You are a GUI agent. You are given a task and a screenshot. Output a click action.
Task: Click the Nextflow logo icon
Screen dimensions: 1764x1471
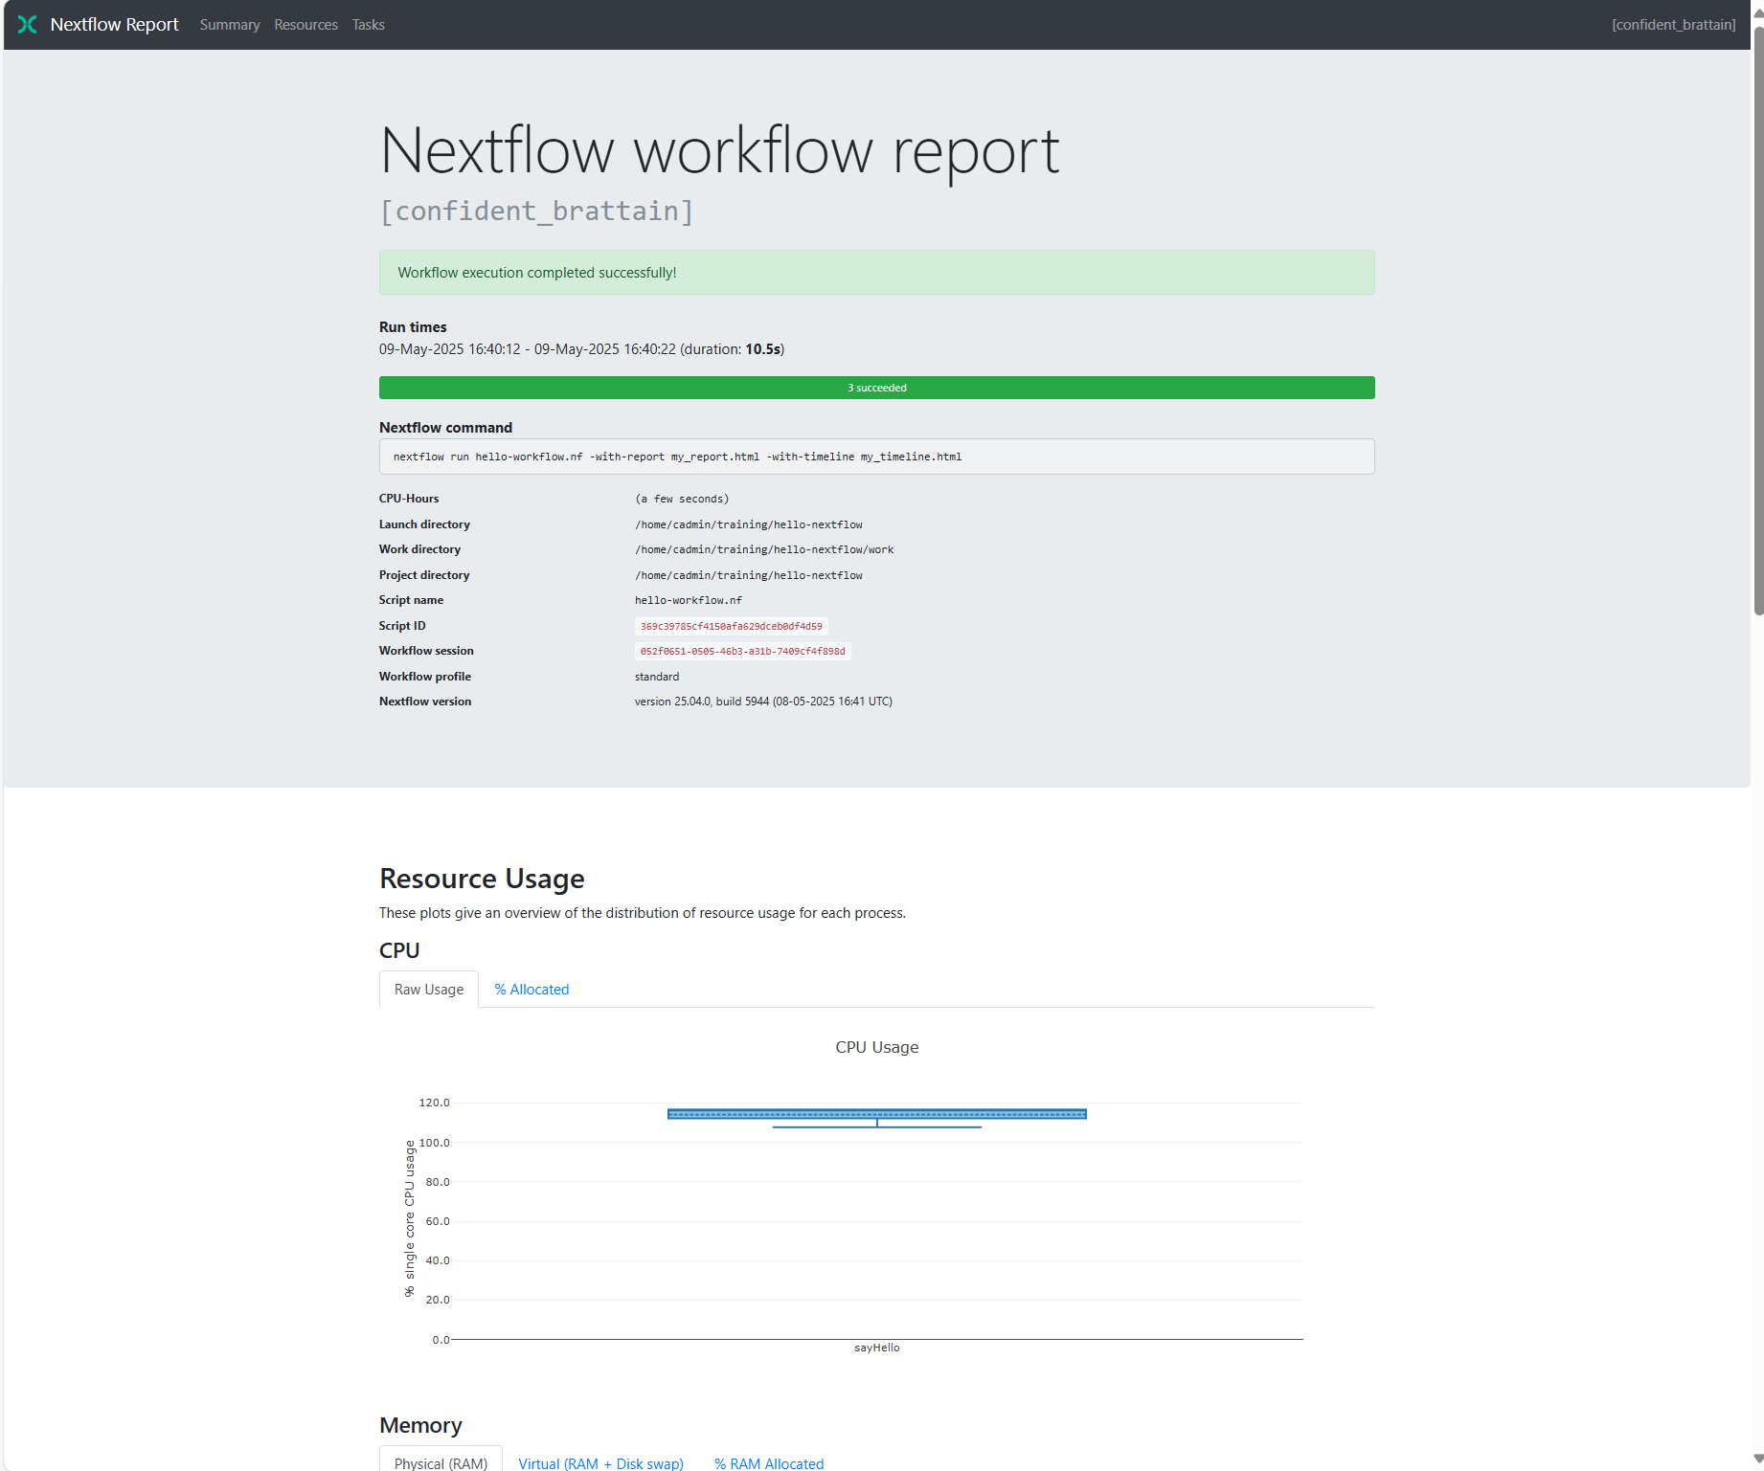[x=28, y=24]
